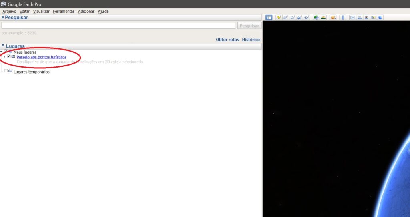Click the Record a Tour icon
This screenshot has width=410, height=217.
click(x=306, y=18)
